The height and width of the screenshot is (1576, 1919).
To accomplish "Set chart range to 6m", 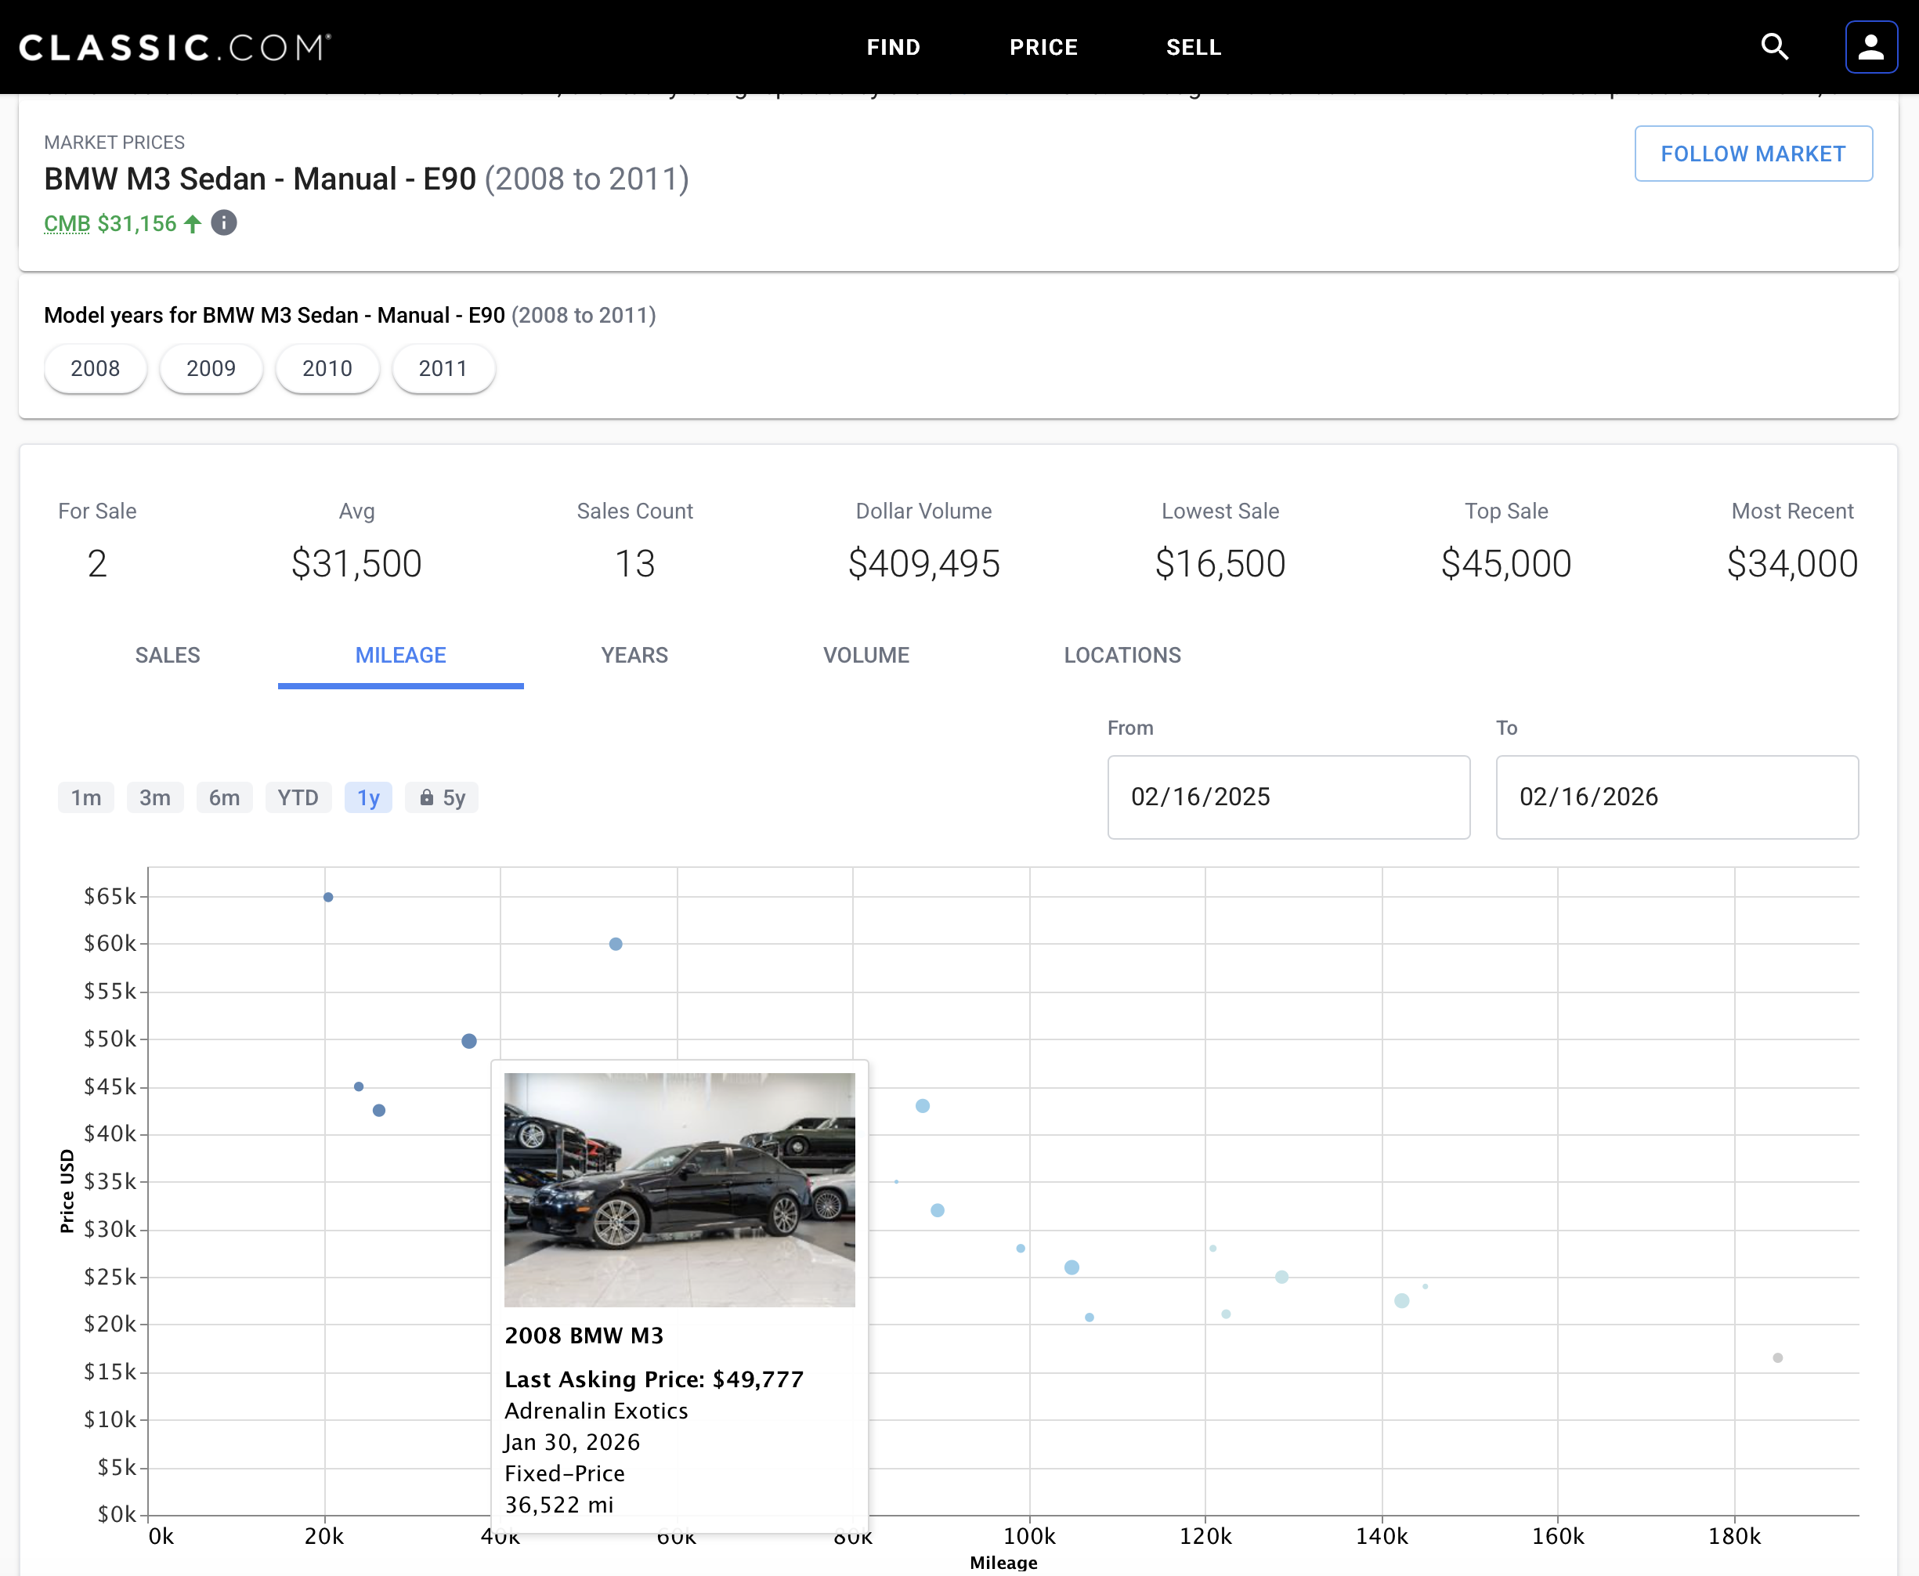I will (224, 797).
